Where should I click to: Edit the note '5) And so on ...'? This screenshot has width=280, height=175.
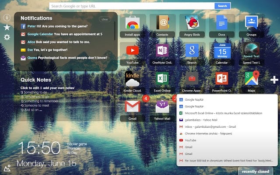[x=31, y=110]
